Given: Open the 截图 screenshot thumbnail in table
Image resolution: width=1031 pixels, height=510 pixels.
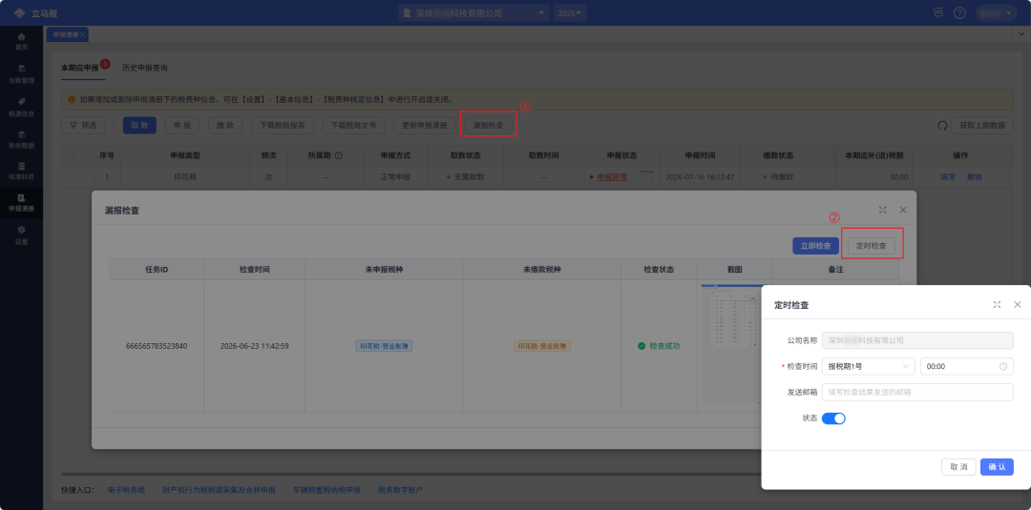Looking at the screenshot, I should (730, 344).
